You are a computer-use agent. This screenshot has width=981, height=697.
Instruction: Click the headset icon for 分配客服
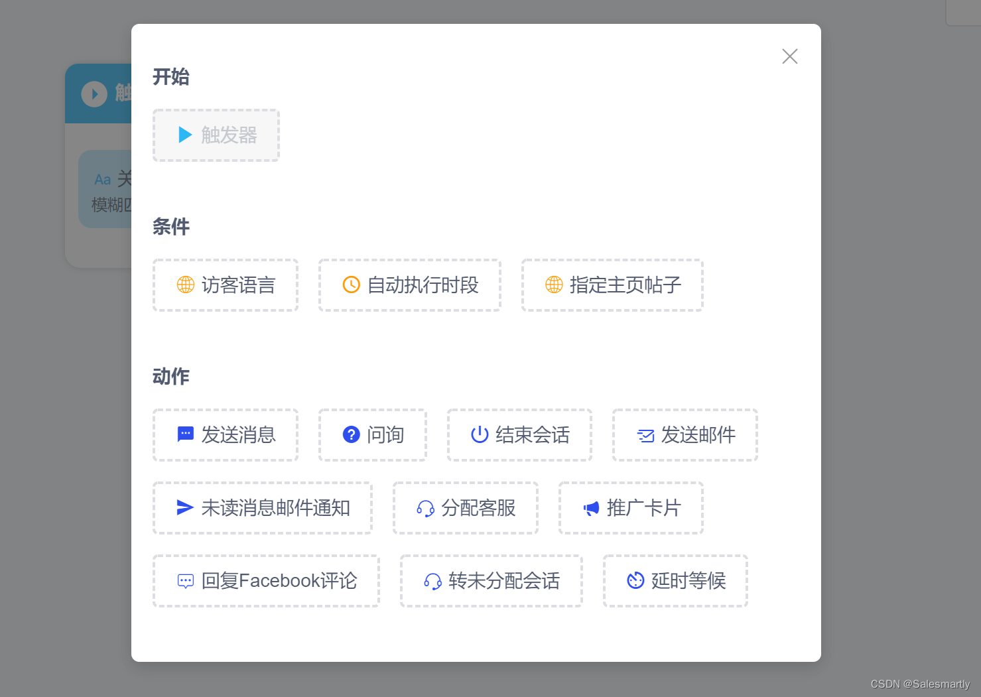[x=425, y=509]
